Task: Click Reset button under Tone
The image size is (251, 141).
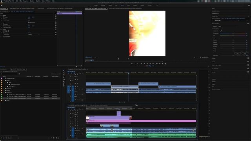Action: pos(238,53)
